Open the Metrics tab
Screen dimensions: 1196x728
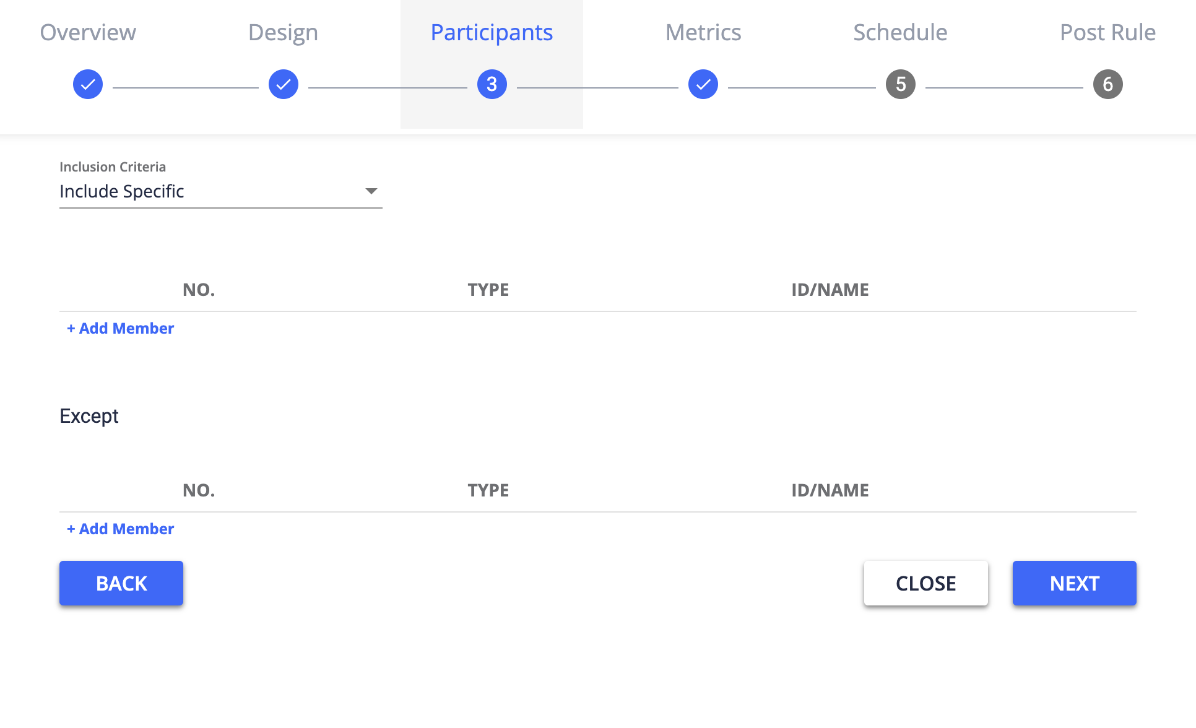[x=703, y=32]
